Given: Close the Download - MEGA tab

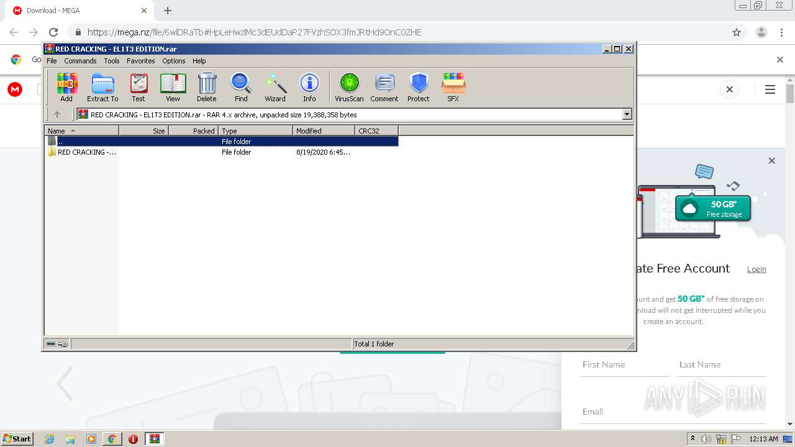Looking at the screenshot, I should tap(143, 11).
